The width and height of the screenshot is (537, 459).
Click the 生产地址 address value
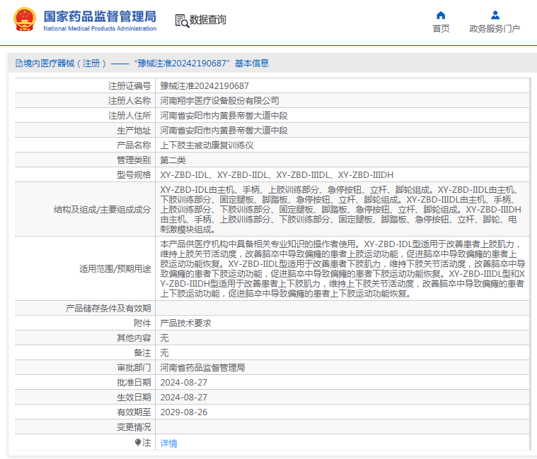point(224,130)
